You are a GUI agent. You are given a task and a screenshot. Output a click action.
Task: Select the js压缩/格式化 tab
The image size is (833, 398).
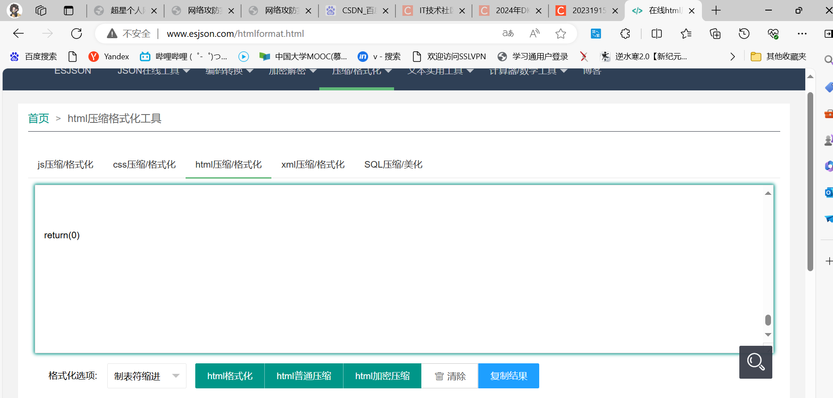[x=66, y=165]
